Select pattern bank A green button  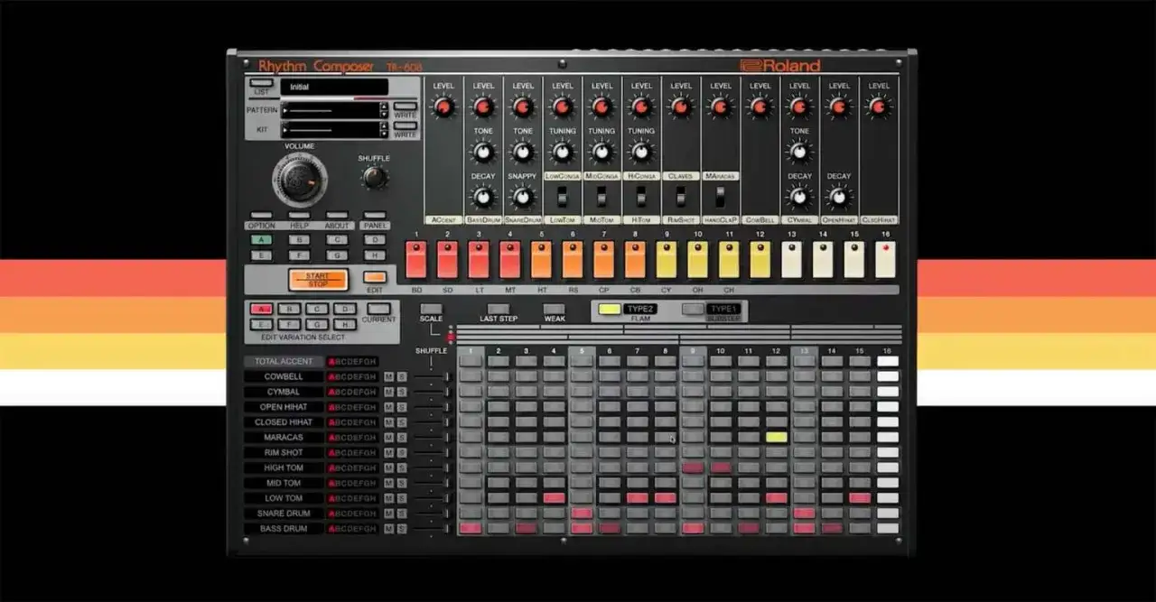pyautogui.click(x=261, y=240)
